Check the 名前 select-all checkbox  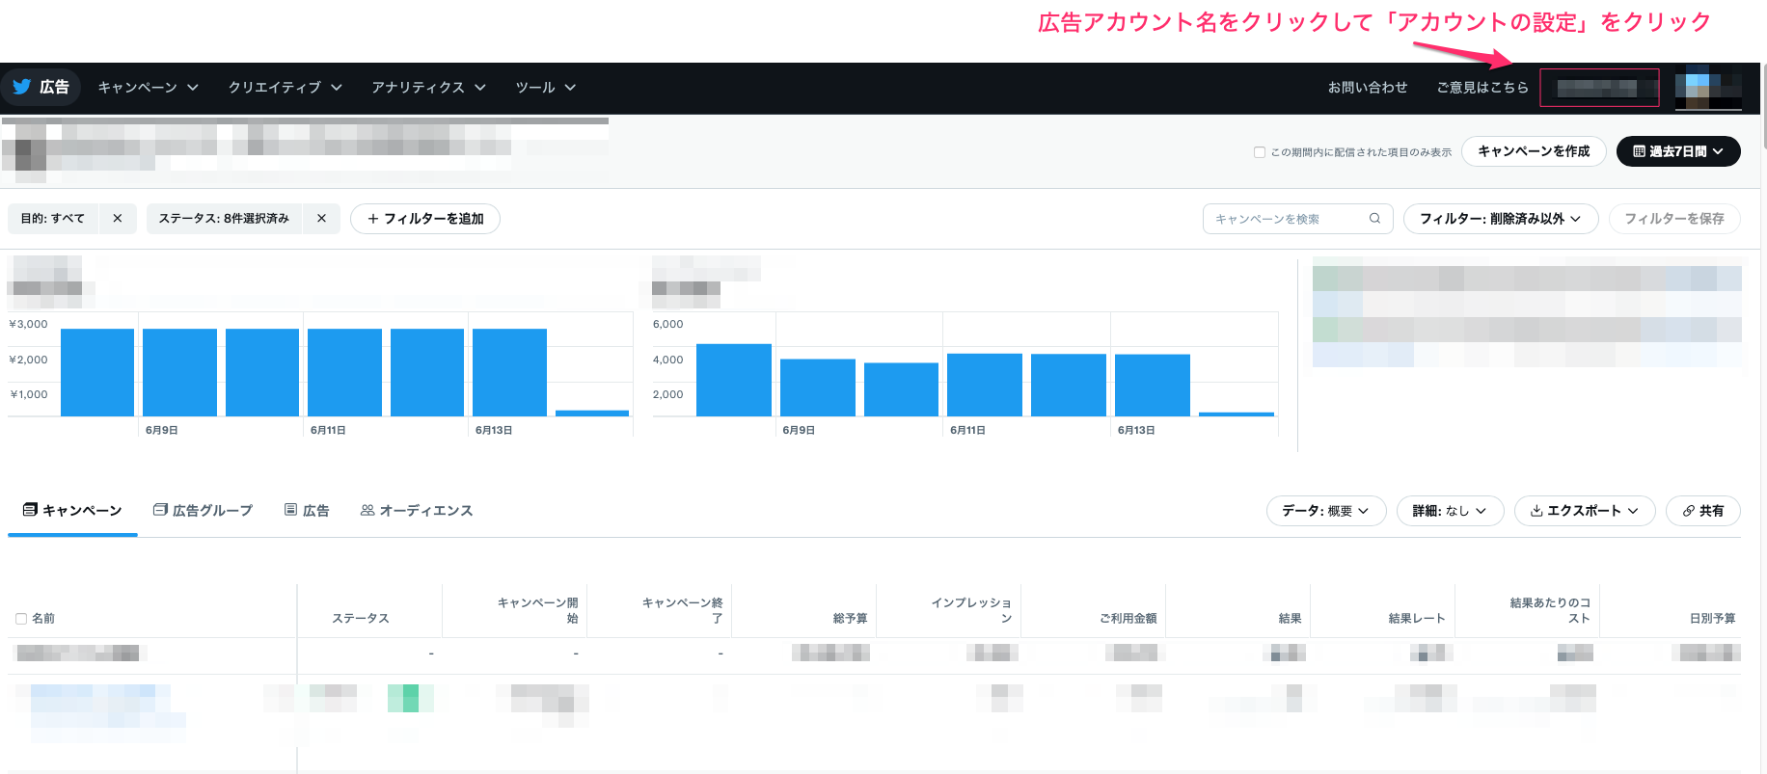[21, 619]
